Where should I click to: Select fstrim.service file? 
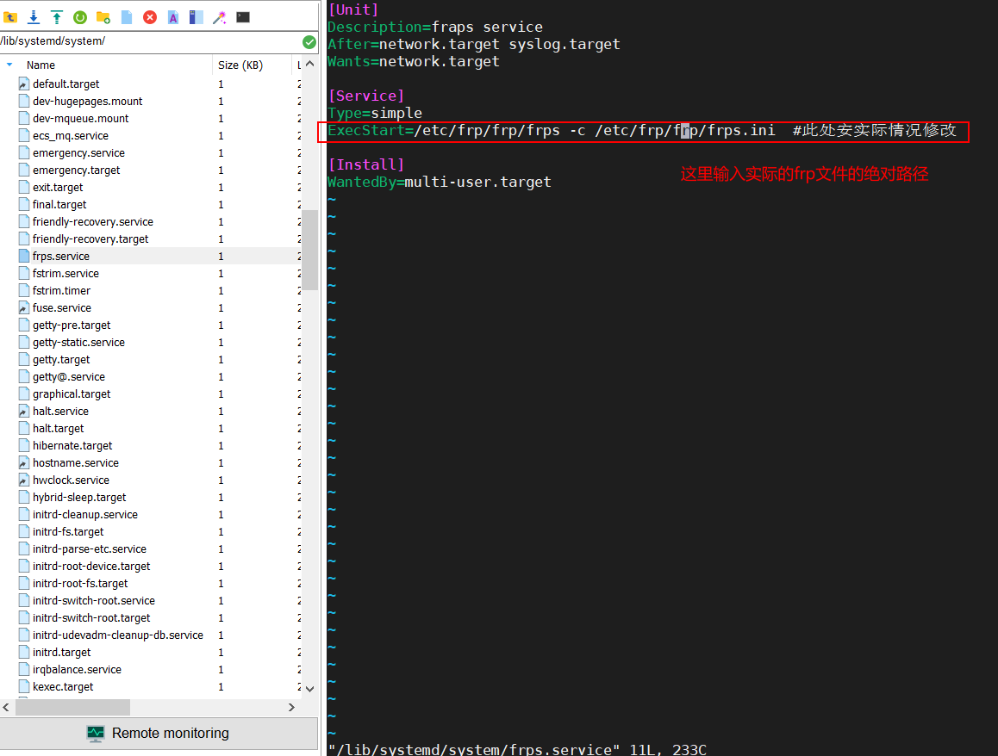(x=66, y=274)
